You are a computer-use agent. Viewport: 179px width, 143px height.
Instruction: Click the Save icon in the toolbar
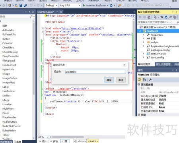[x=21, y=6]
